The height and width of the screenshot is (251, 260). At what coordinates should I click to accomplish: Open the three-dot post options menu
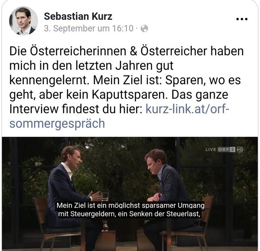pos(242,19)
